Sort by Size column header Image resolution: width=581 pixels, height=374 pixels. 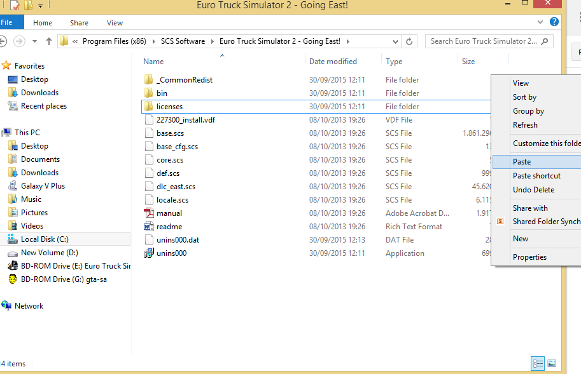(x=468, y=62)
